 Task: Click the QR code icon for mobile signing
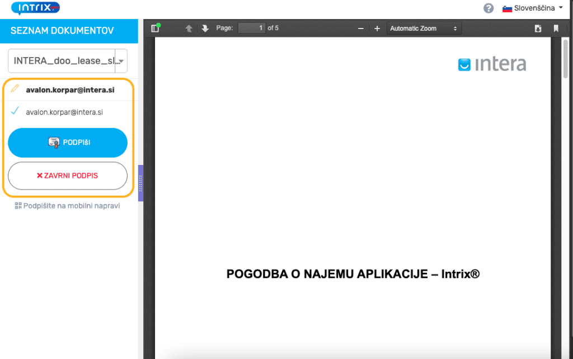[17, 205]
